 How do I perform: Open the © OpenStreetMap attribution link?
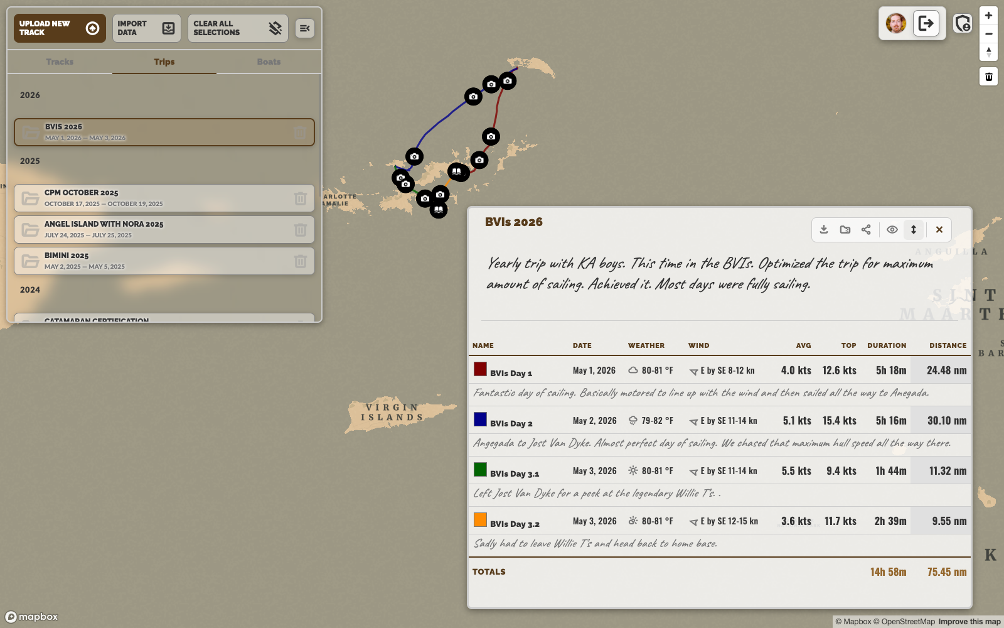click(x=904, y=622)
